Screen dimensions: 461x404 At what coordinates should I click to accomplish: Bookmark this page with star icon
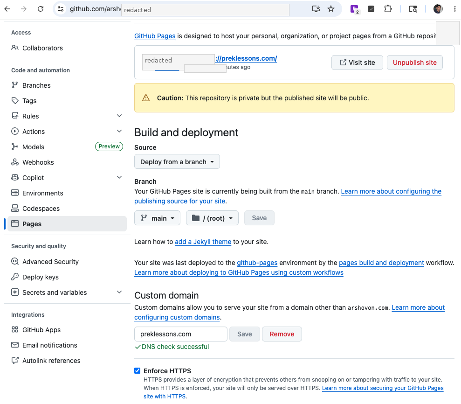[x=331, y=9]
